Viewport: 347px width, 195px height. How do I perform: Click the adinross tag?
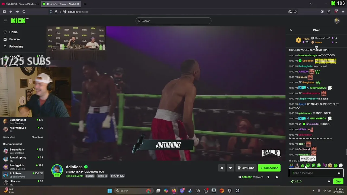(102, 176)
